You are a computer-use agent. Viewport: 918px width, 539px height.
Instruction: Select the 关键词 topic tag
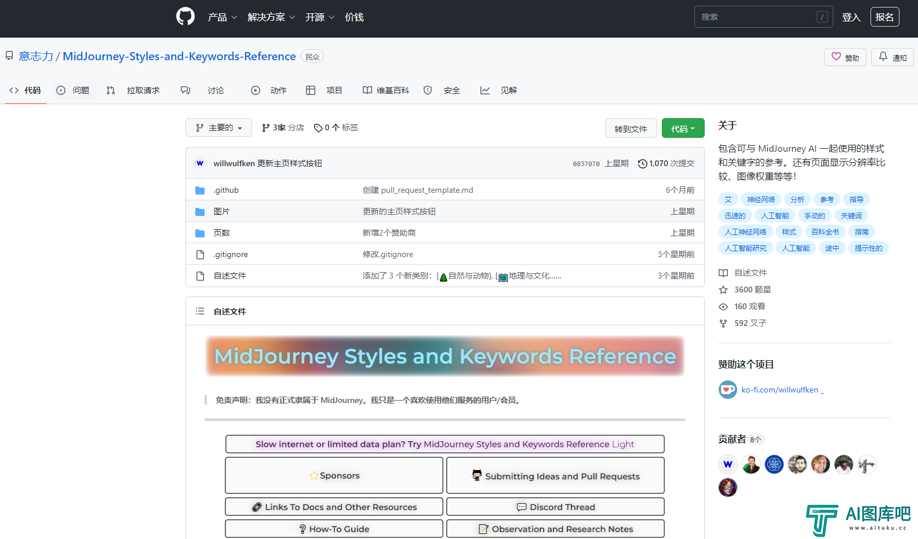[x=851, y=215]
